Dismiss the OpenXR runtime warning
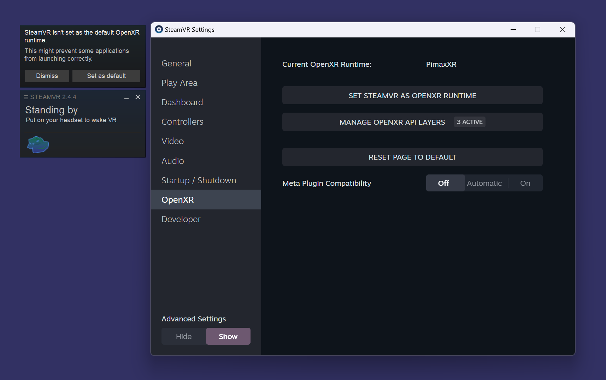 click(x=47, y=76)
